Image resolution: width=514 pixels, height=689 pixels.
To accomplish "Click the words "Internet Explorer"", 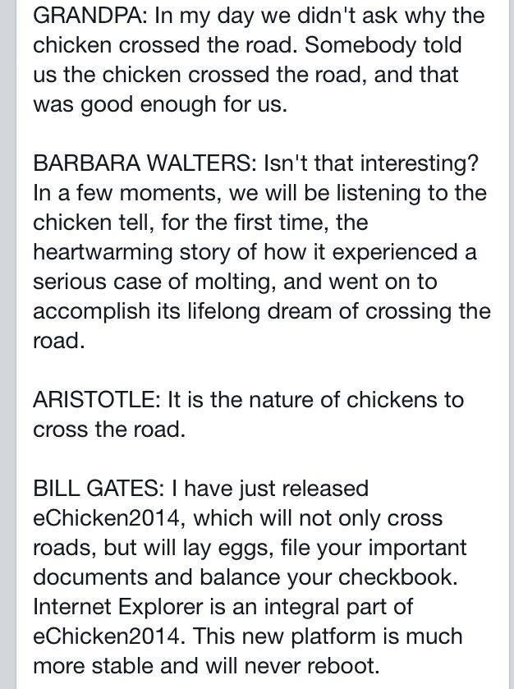I will pyautogui.click(x=129, y=607).
